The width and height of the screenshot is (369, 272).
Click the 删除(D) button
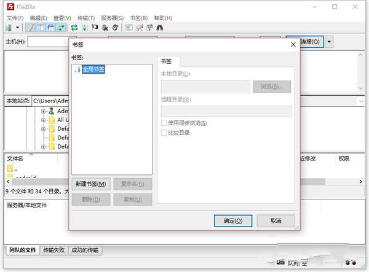tap(91, 200)
